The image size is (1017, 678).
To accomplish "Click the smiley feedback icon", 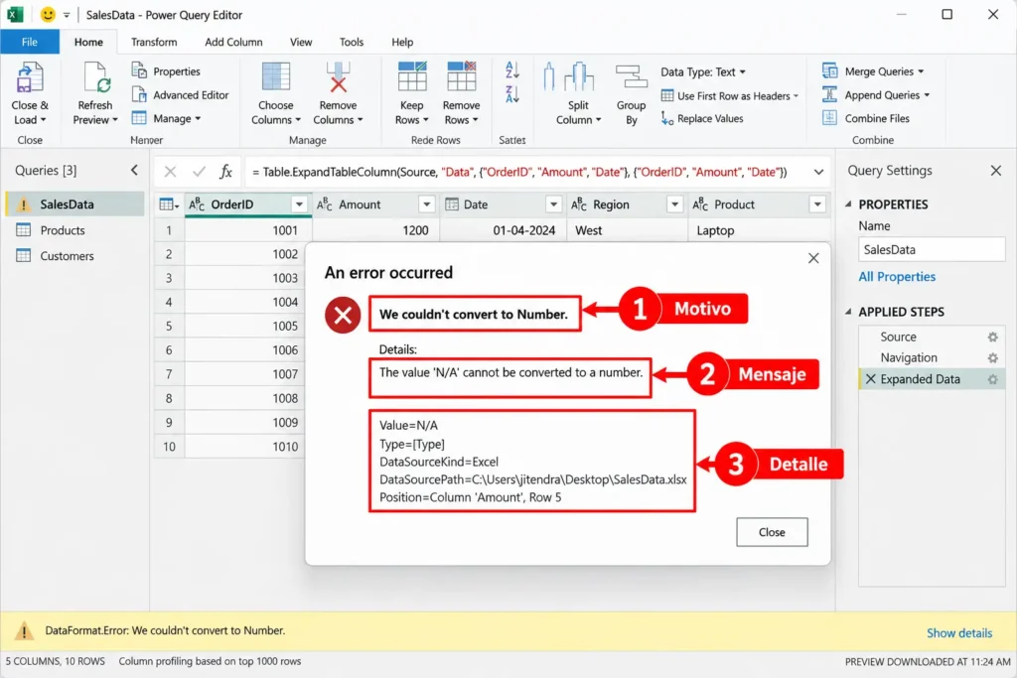I will tap(48, 14).
